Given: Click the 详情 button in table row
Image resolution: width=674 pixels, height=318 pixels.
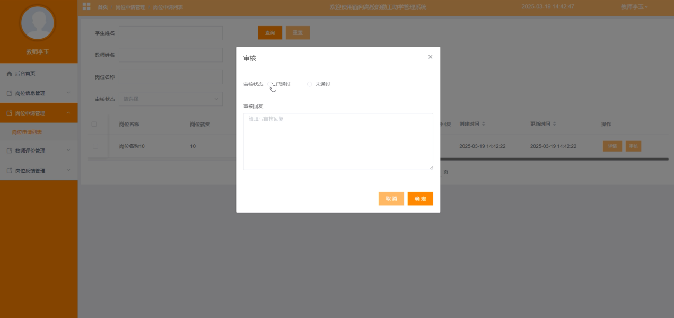Looking at the screenshot, I should pos(612,146).
